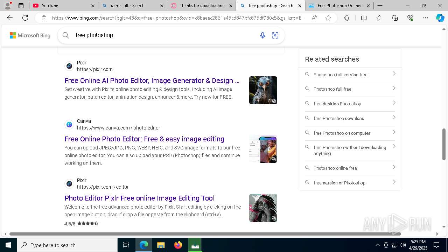View site information lock icon

tap(44, 18)
